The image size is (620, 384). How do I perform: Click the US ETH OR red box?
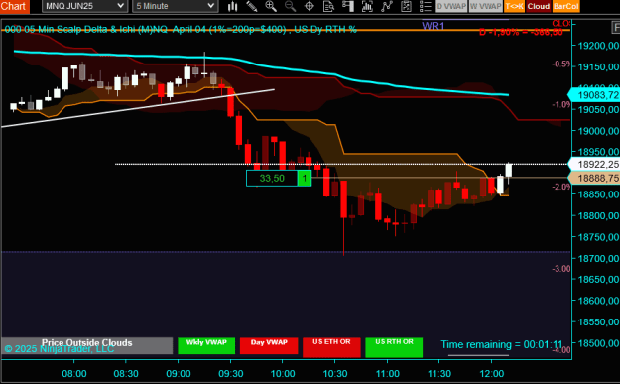tap(331, 347)
